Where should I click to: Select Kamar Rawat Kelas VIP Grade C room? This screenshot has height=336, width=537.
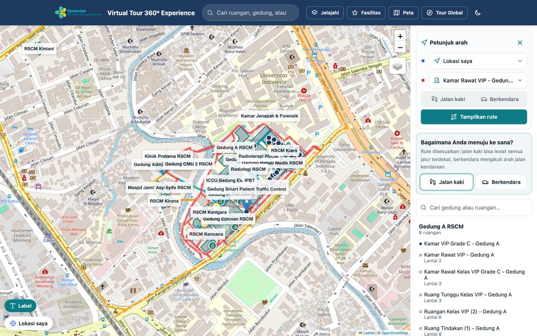coord(474,277)
